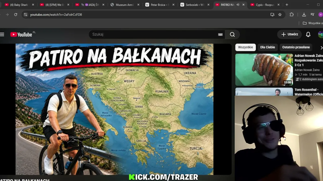323x181 pixels.
Task: Close the Baby Shark tab
Action: click(x=33, y=5)
